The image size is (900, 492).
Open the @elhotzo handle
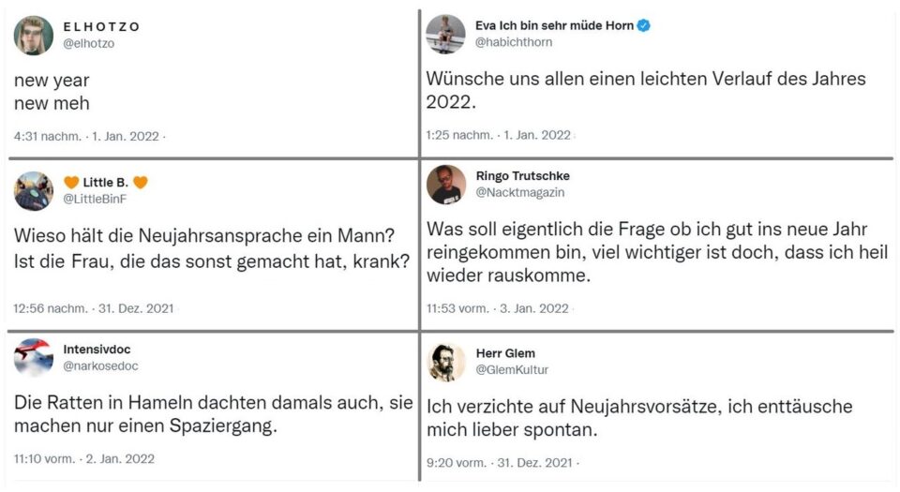click(x=88, y=44)
